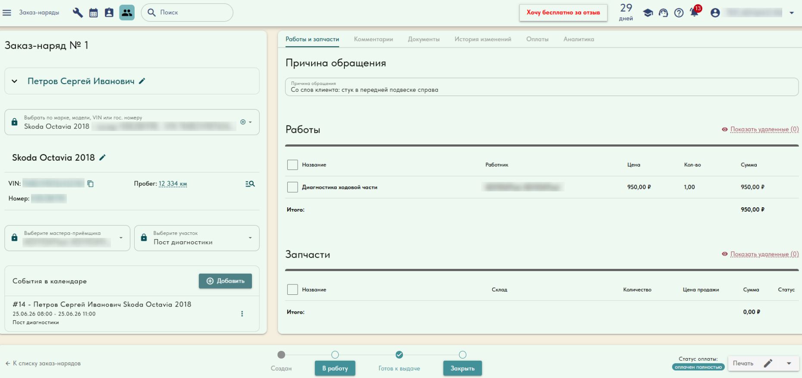Focus the Поиск search field
The width and height of the screenshot is (802, 378).
tap(187, 12)
